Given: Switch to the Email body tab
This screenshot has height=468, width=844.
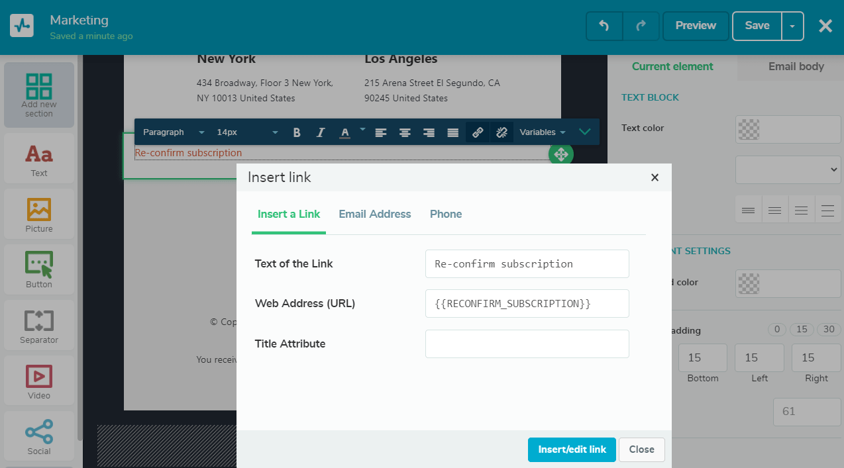Looking at the screenshot, I should [796, 66].
